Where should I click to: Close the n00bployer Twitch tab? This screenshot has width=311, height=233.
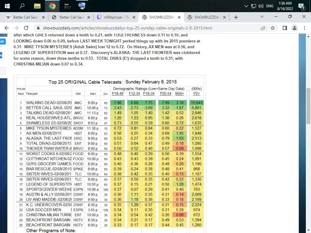[134, 17]
